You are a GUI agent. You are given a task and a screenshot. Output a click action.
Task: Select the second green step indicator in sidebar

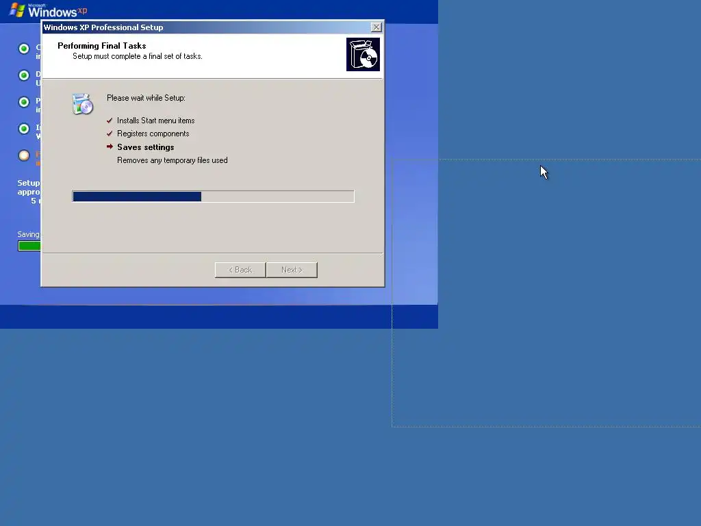tap(24, 75)
